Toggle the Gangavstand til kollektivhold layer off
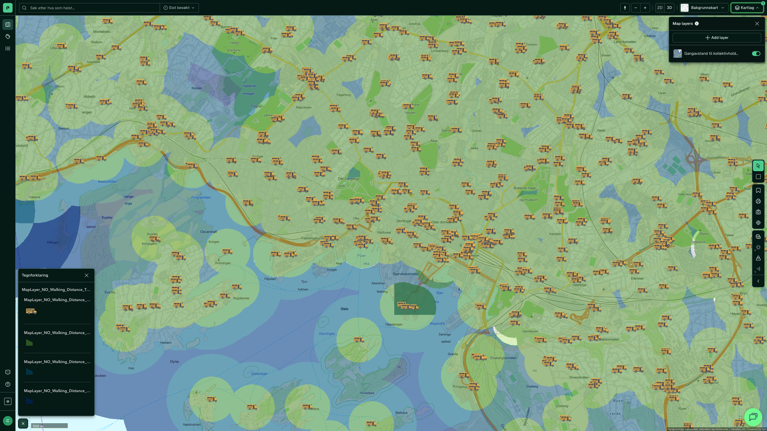767x431 pixels. (x=756, y=54)
